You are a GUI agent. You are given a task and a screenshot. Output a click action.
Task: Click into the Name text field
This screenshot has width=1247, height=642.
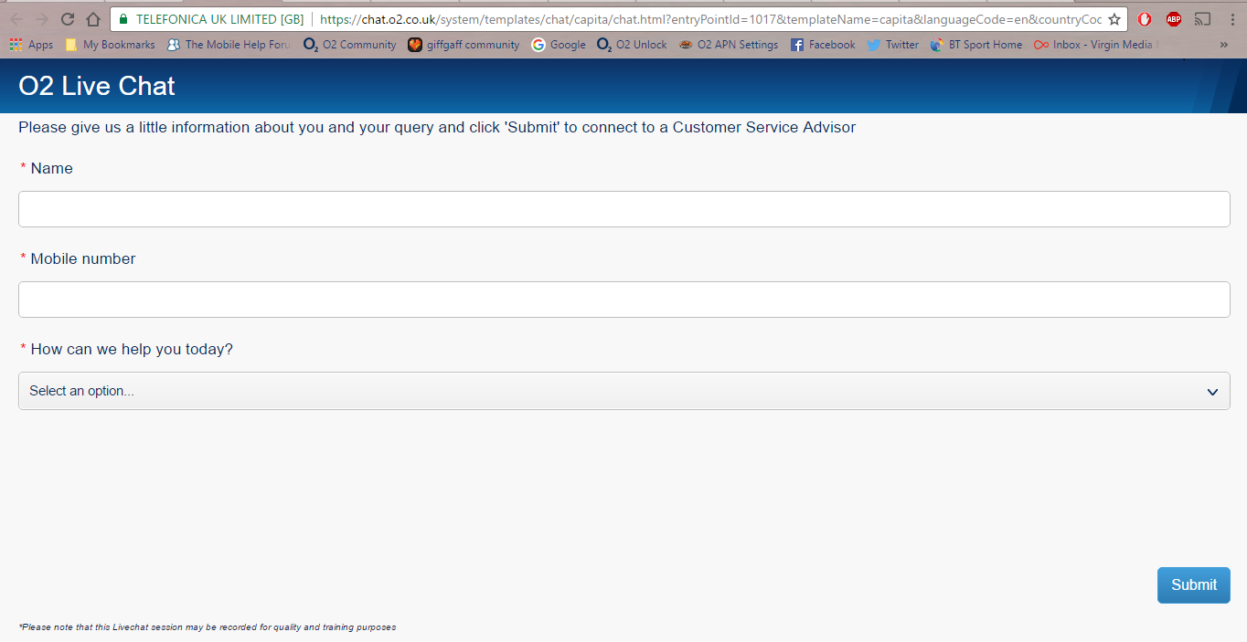pyautogui.click(x=623, y=209)
